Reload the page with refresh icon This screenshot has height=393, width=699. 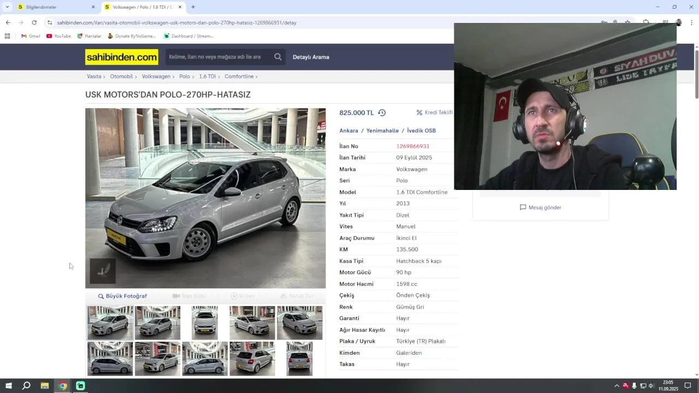pos(34,22)
